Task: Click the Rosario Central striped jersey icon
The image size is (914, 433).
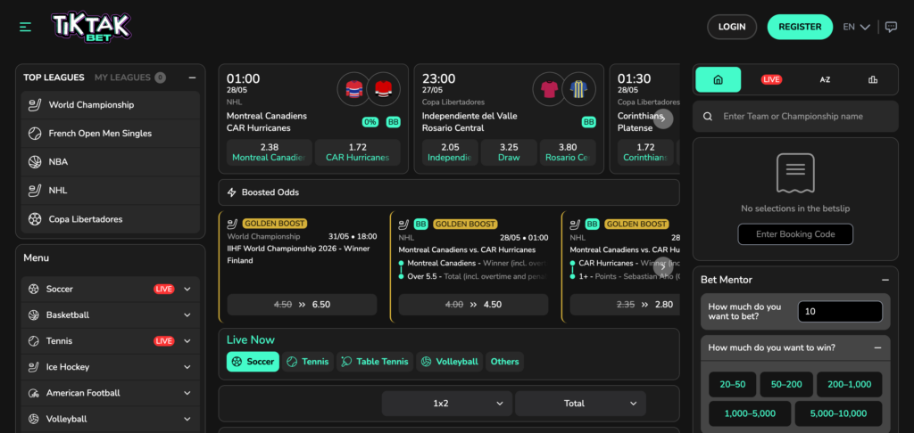Action: click(x=578, y=89)
